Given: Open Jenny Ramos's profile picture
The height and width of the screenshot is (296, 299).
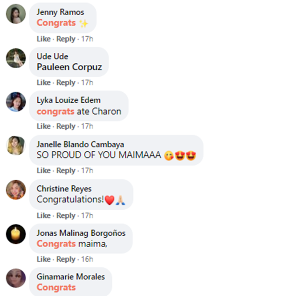Looking at the screenshot, I should (16, 14).
